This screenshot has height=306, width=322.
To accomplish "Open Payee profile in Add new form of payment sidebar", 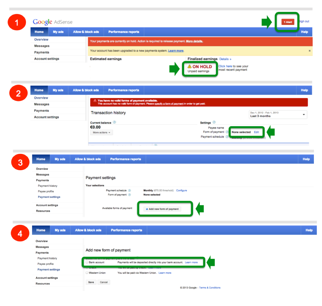I will click(46, 264).
